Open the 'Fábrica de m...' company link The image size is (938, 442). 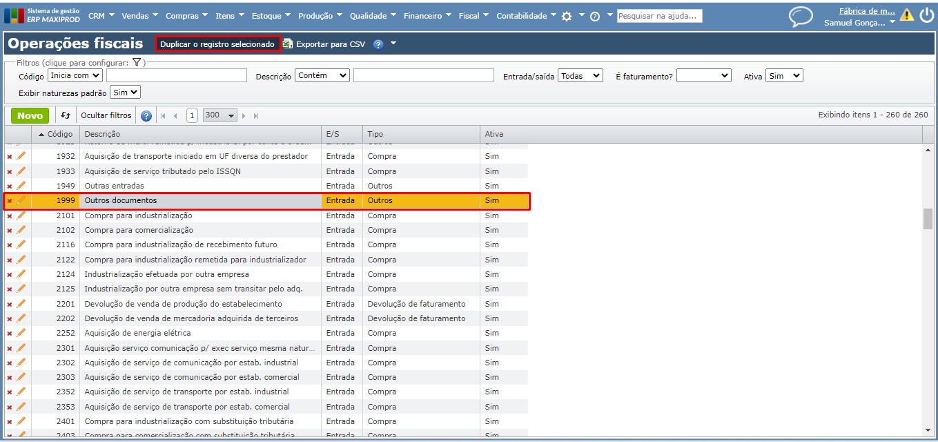point(867,11)
